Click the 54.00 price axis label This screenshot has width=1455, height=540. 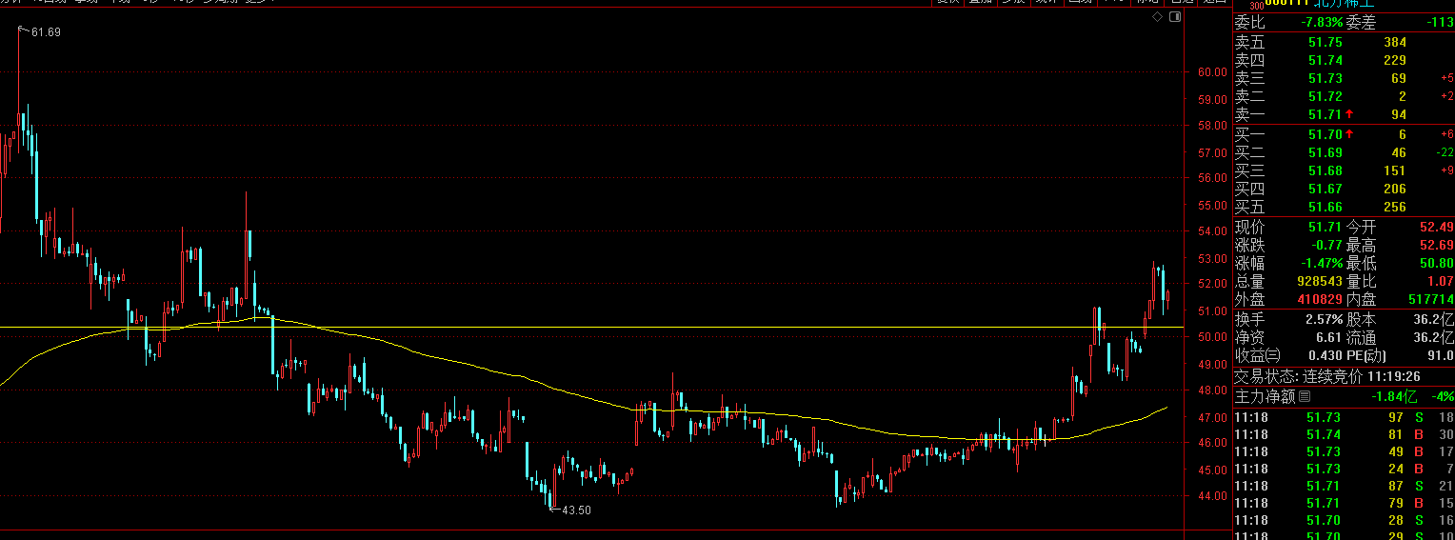pos(1211,230)
